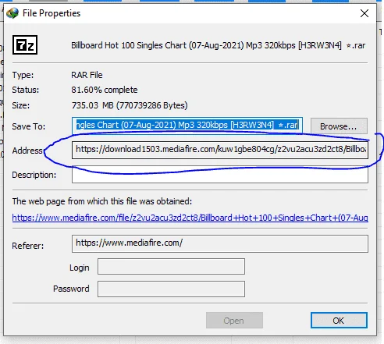Click the 'Address' label

click(27, 151)
